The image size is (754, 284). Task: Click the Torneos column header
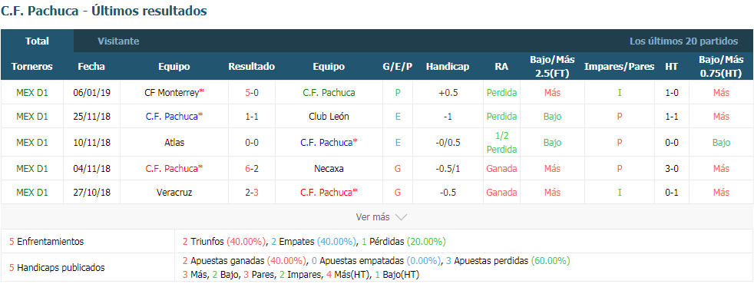32,67
